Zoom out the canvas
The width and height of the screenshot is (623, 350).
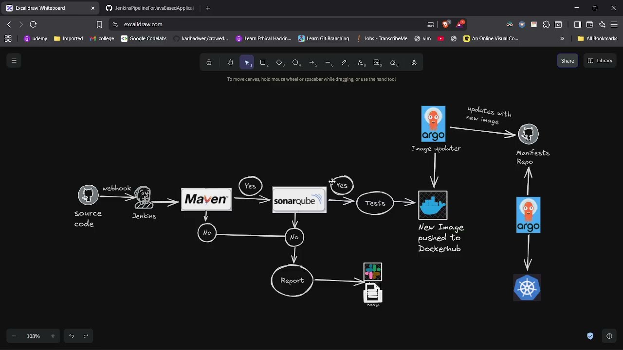point(14,336)
